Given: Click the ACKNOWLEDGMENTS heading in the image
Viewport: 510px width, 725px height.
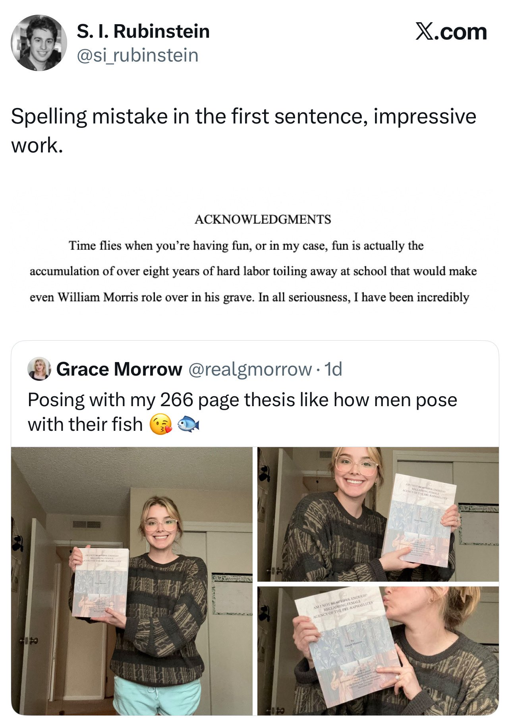Looking at the screenshot, I should coord(263,219).
